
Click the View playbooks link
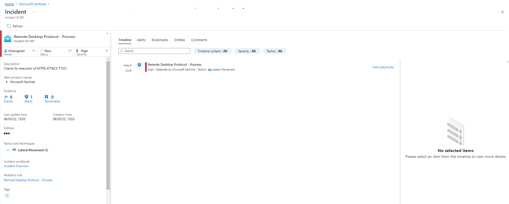tap(383, 67)
